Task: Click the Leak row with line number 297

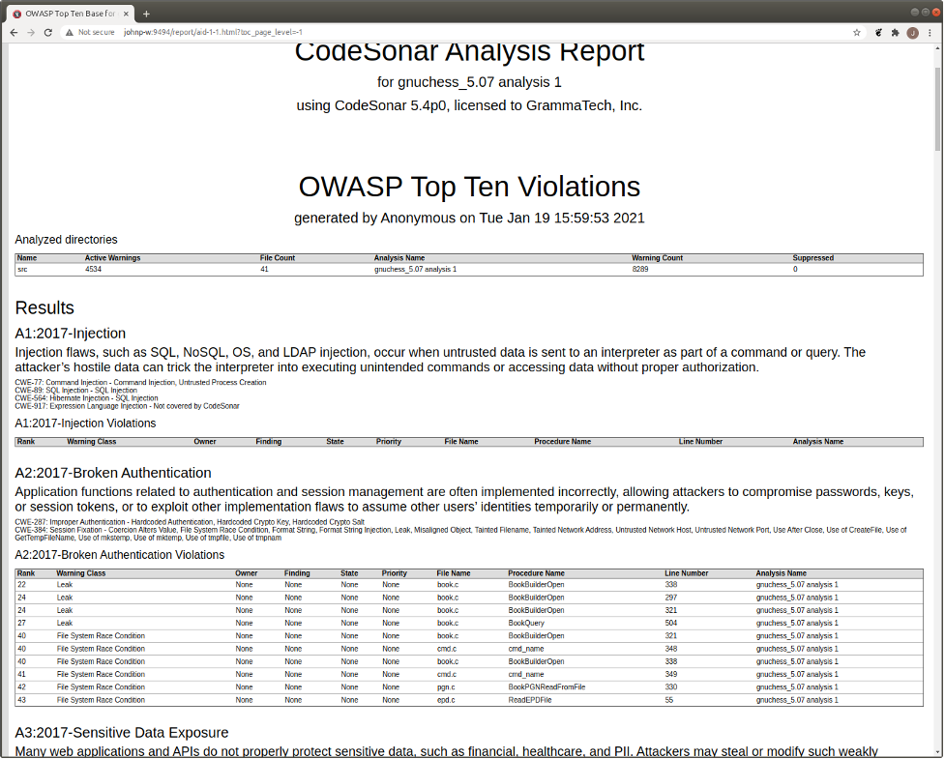Action: [469, 598]
